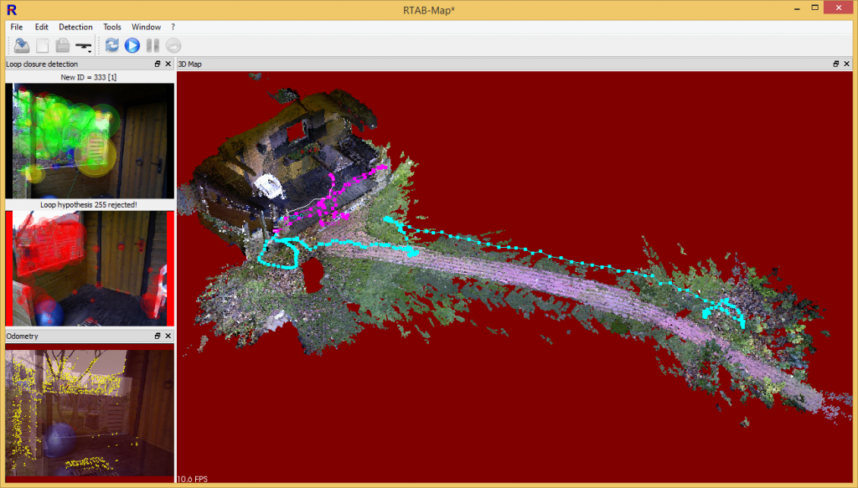The height and width of the screenshot is (488, 858).
Task: Float the 3D Map panel
Action: click(835, 64)
